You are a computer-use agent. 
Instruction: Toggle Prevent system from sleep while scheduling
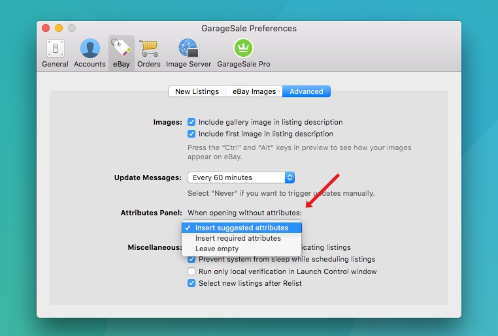(191, 259)
